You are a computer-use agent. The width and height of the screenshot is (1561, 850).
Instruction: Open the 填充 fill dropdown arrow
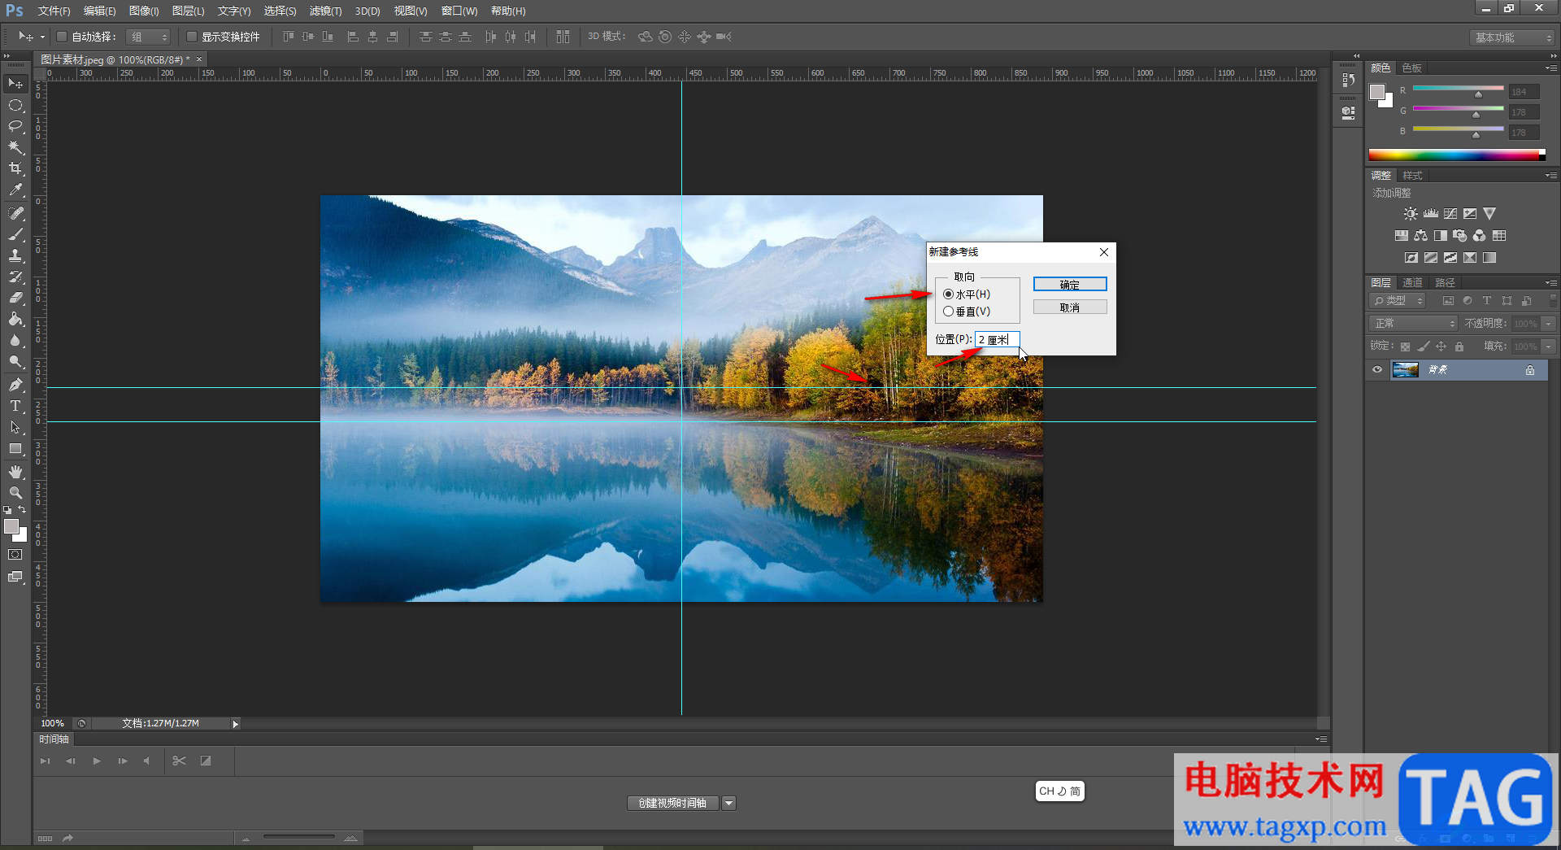pyautogui.click(x=1549, y=347)
